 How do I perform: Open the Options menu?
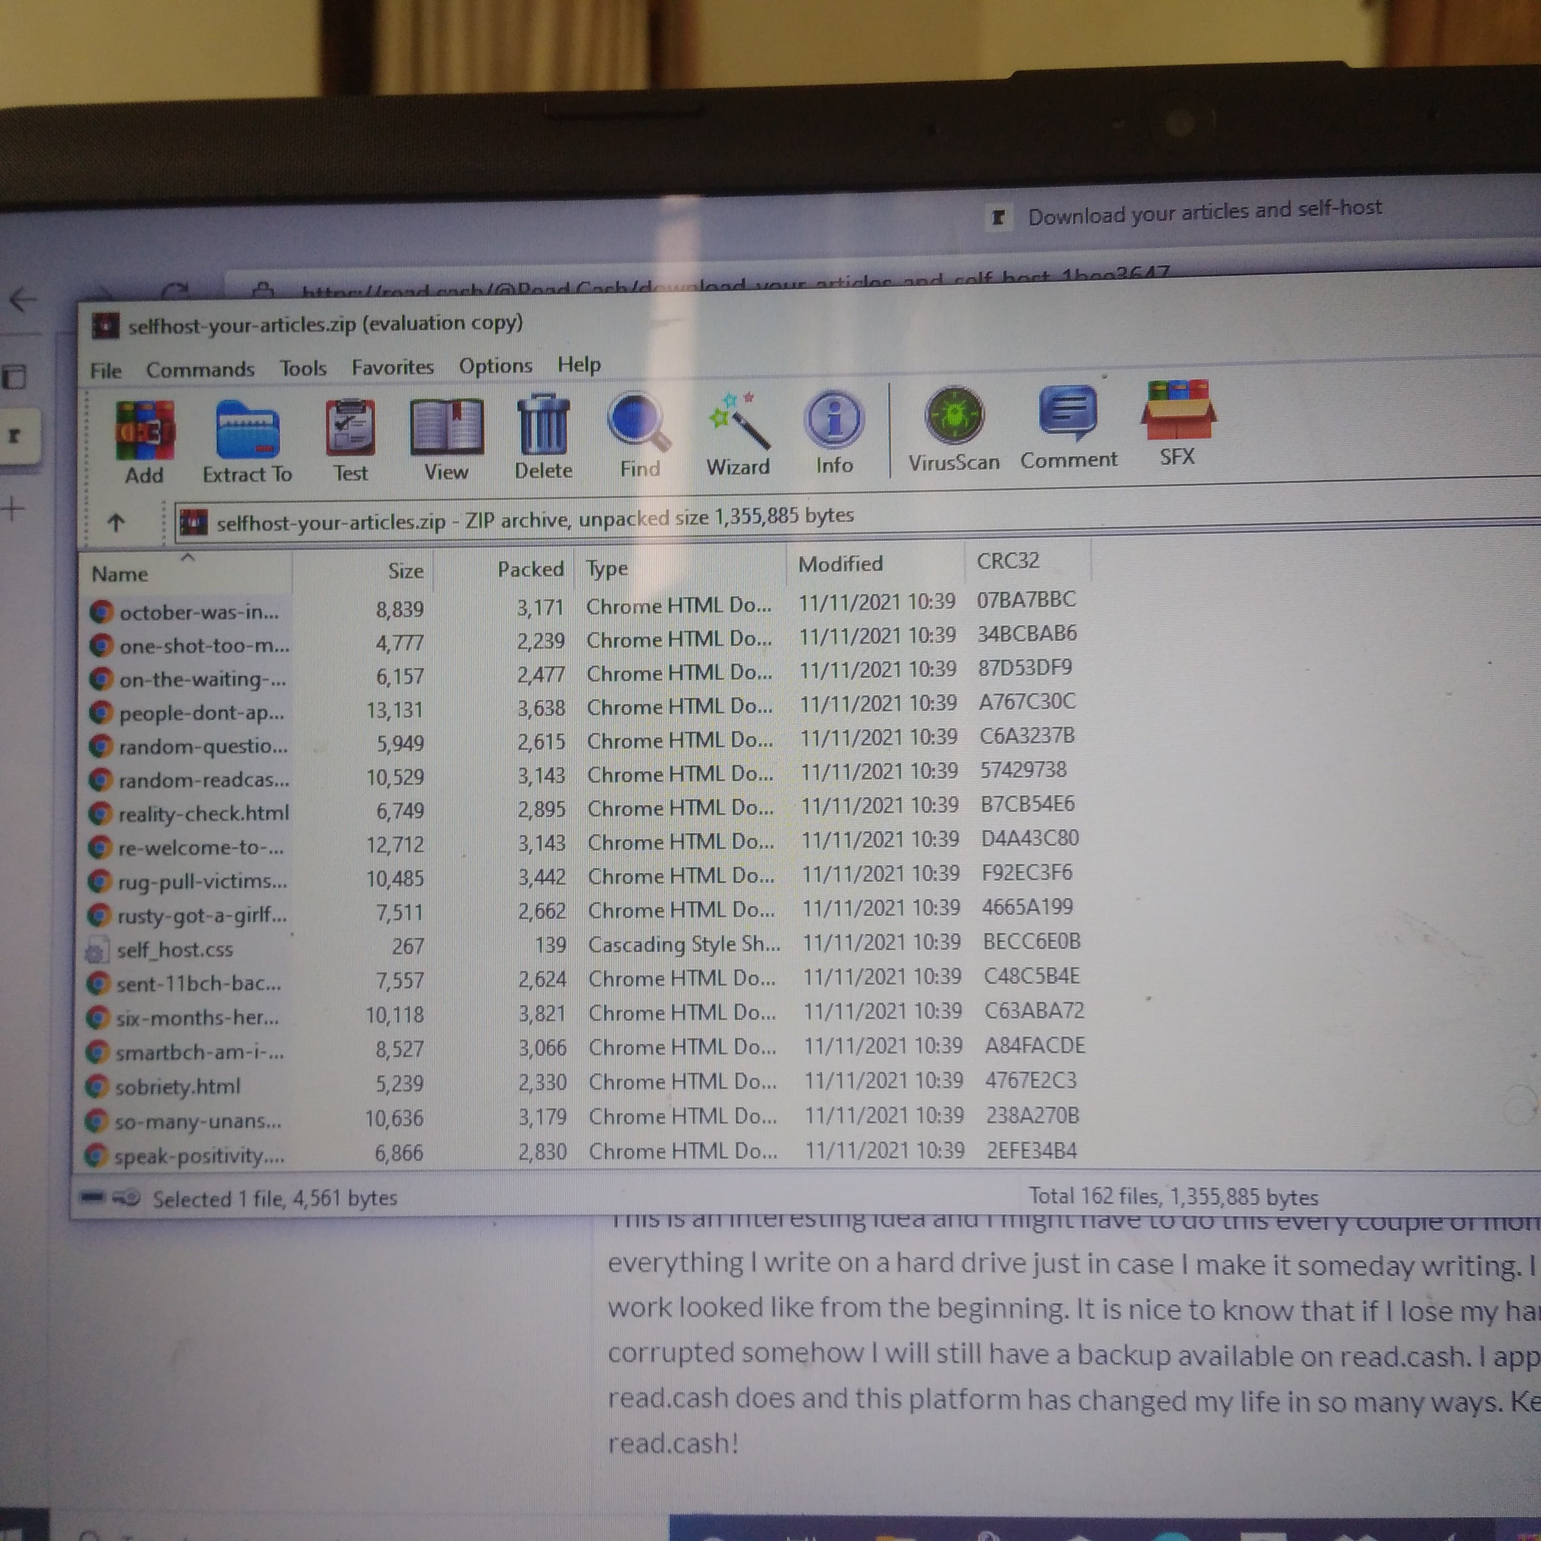coord(496,365)
